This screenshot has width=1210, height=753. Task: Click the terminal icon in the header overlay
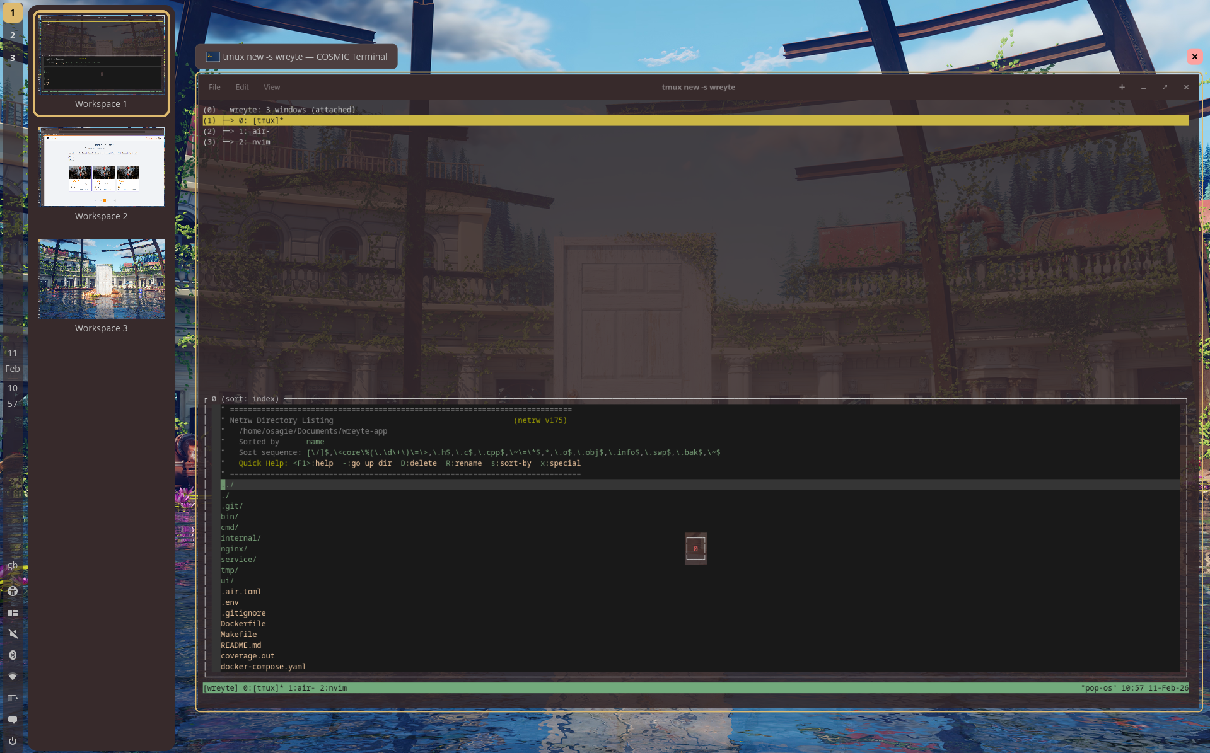click(211, 56)
